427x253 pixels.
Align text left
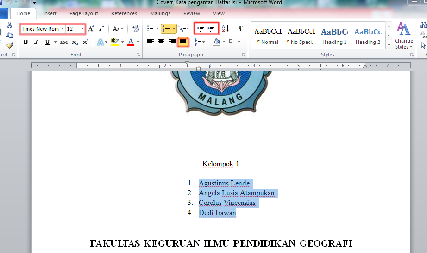click(x=151, y=42)
